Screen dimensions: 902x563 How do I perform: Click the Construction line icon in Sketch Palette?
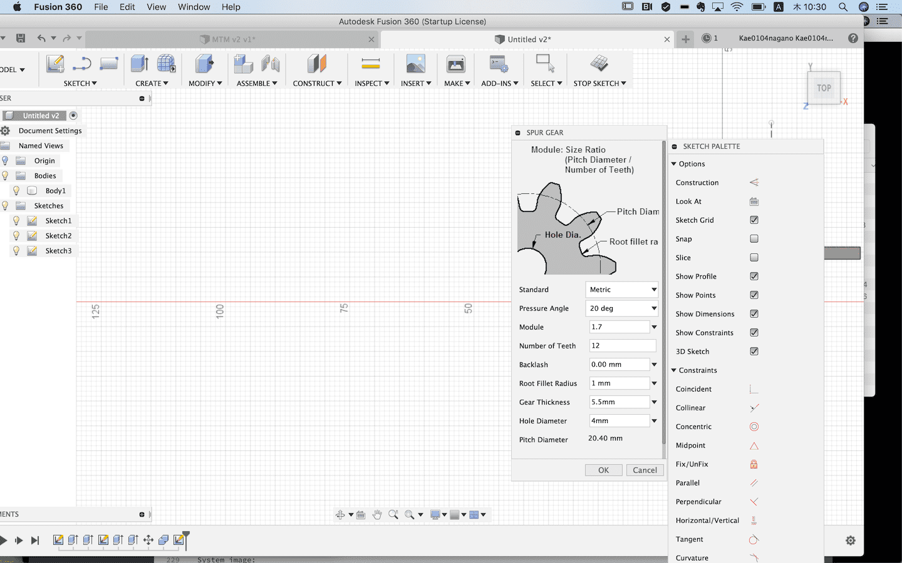click(x=754, y=183)
